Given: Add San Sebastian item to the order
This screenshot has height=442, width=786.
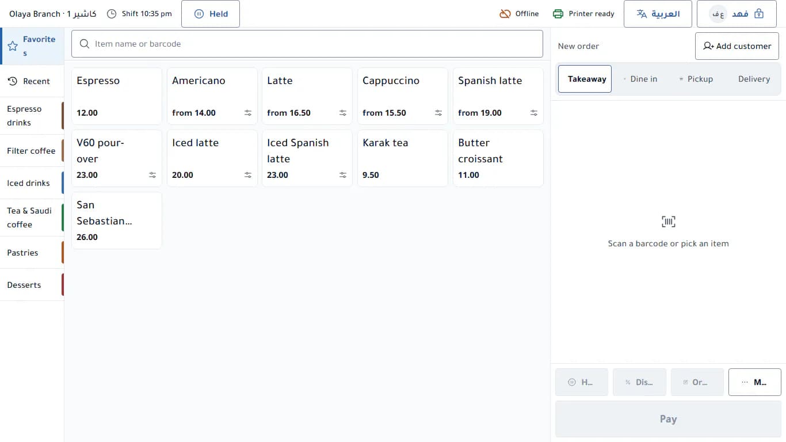Looking at the screenshot, I should (117, 220).
